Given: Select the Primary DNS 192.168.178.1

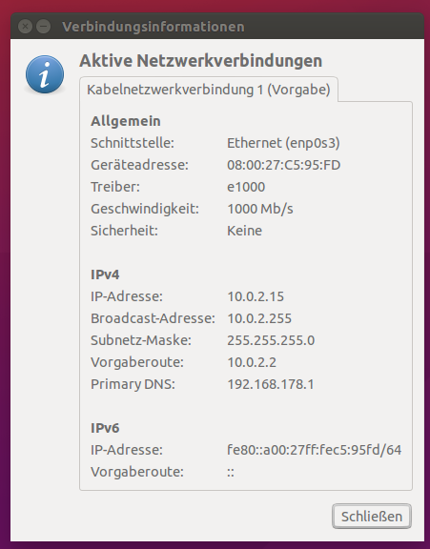Looking at the screenshot, I should coord(271,384).
